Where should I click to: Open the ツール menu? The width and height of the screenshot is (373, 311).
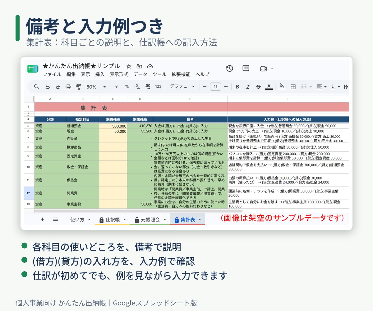[x=159, y=74]
